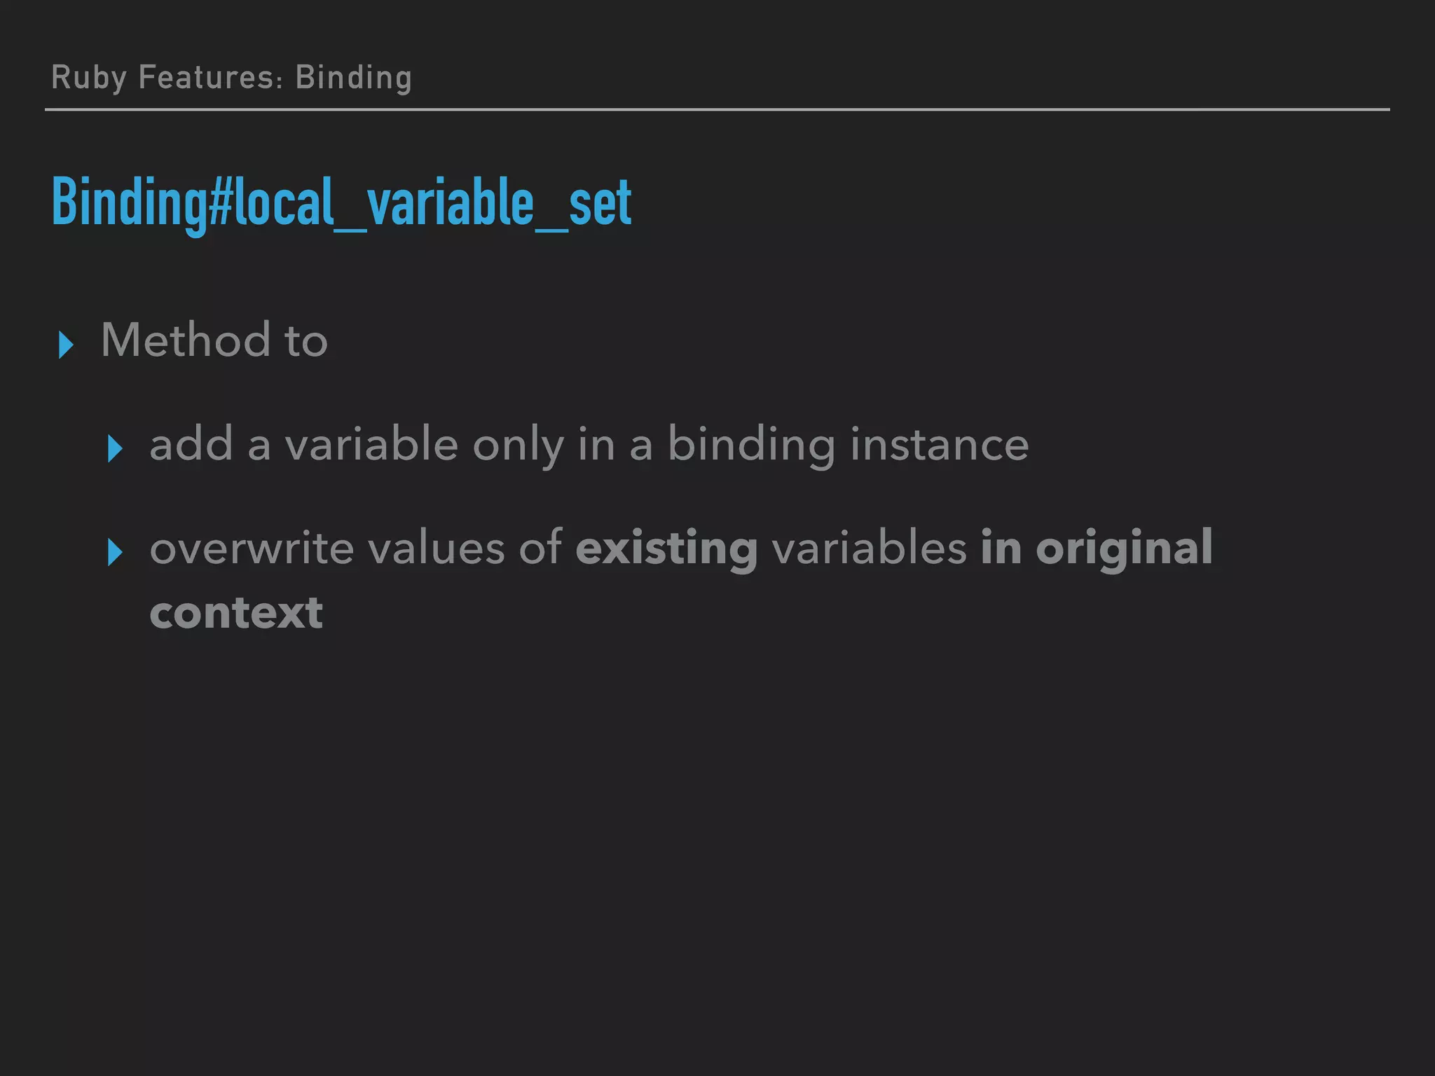The image size is (1435, 1076).
Task: Click the word "Ruby" in the header
Action: pos(88,77)
